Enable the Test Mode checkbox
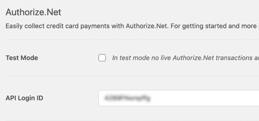This screenshot has width=259, height=121. click(x=102, y=58)
